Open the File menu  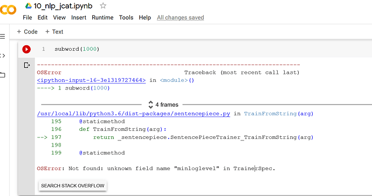coord(27,18)
